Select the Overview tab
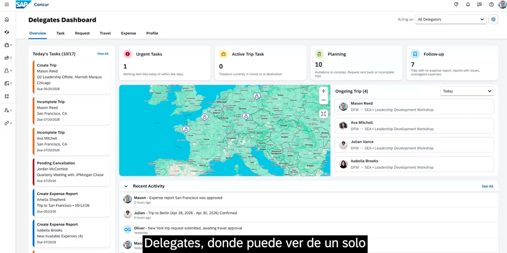This screenshot has width=507, height=253. tap(38, 33)
